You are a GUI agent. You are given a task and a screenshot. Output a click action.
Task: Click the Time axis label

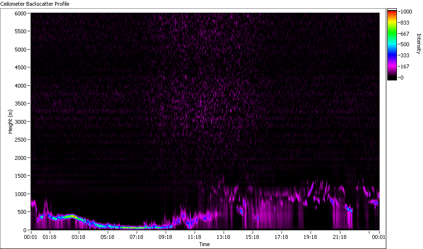(204, 244)
